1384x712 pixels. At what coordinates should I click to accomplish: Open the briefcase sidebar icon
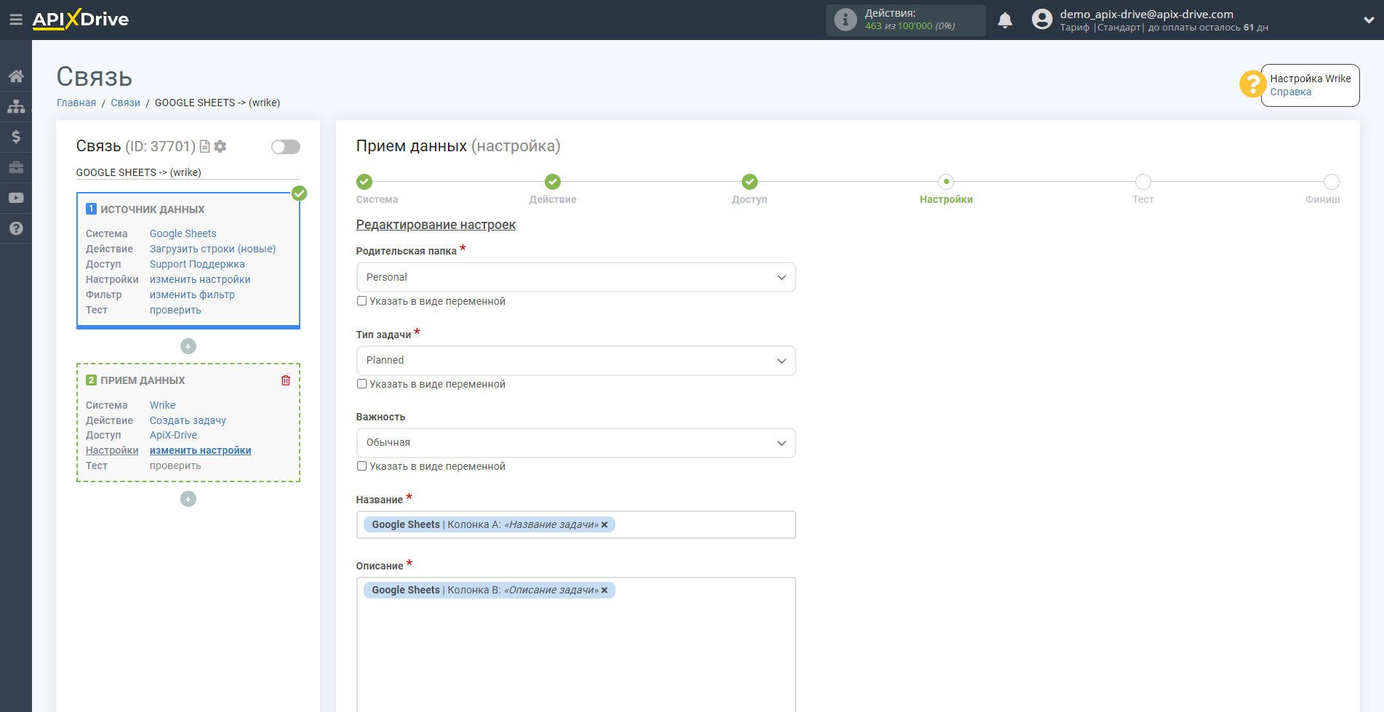tap(16, 167)
